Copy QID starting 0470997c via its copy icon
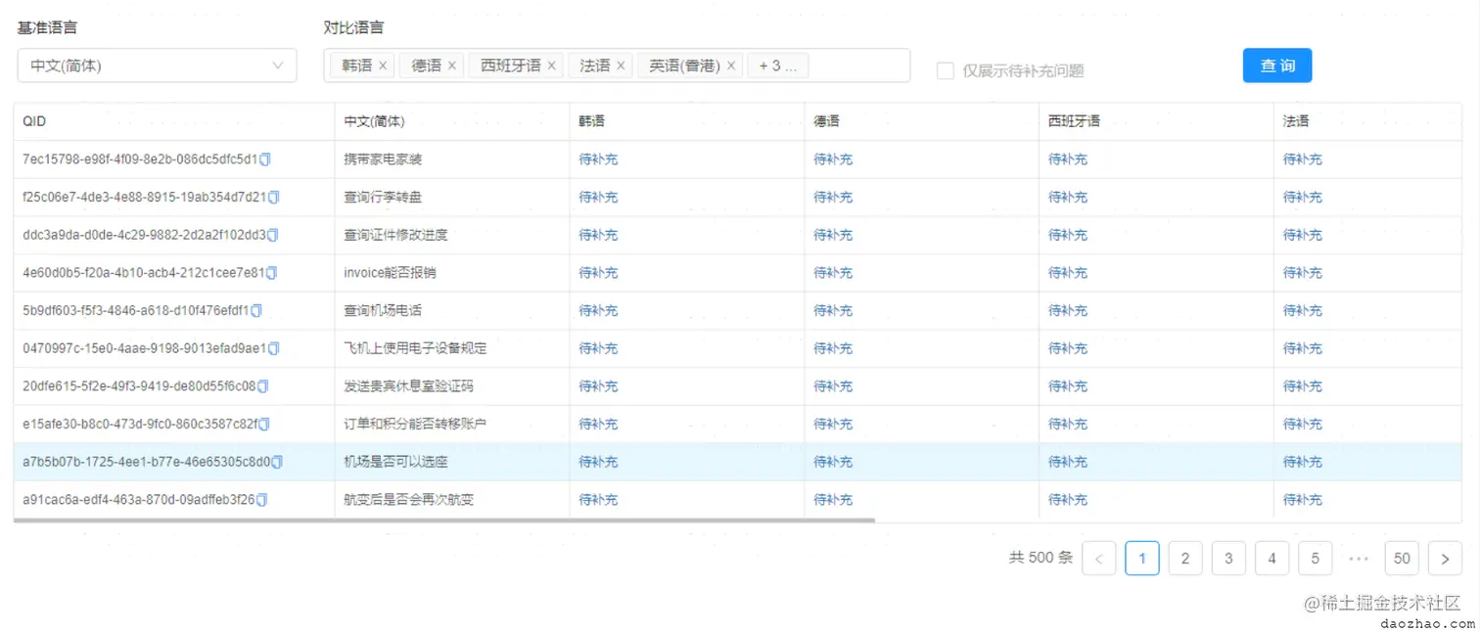The width and height of the screenshot is (1480, 632). [x=274, y=348]
